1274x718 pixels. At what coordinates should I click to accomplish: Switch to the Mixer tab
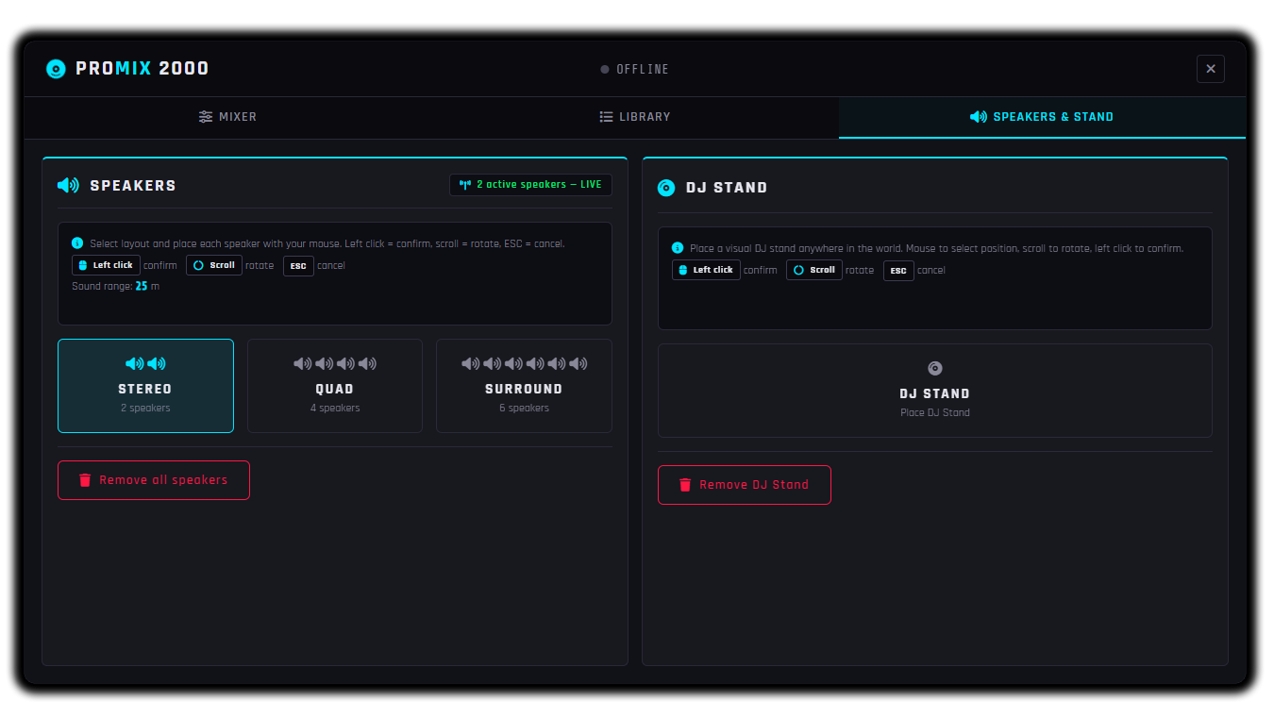click(x=227, y=117)
